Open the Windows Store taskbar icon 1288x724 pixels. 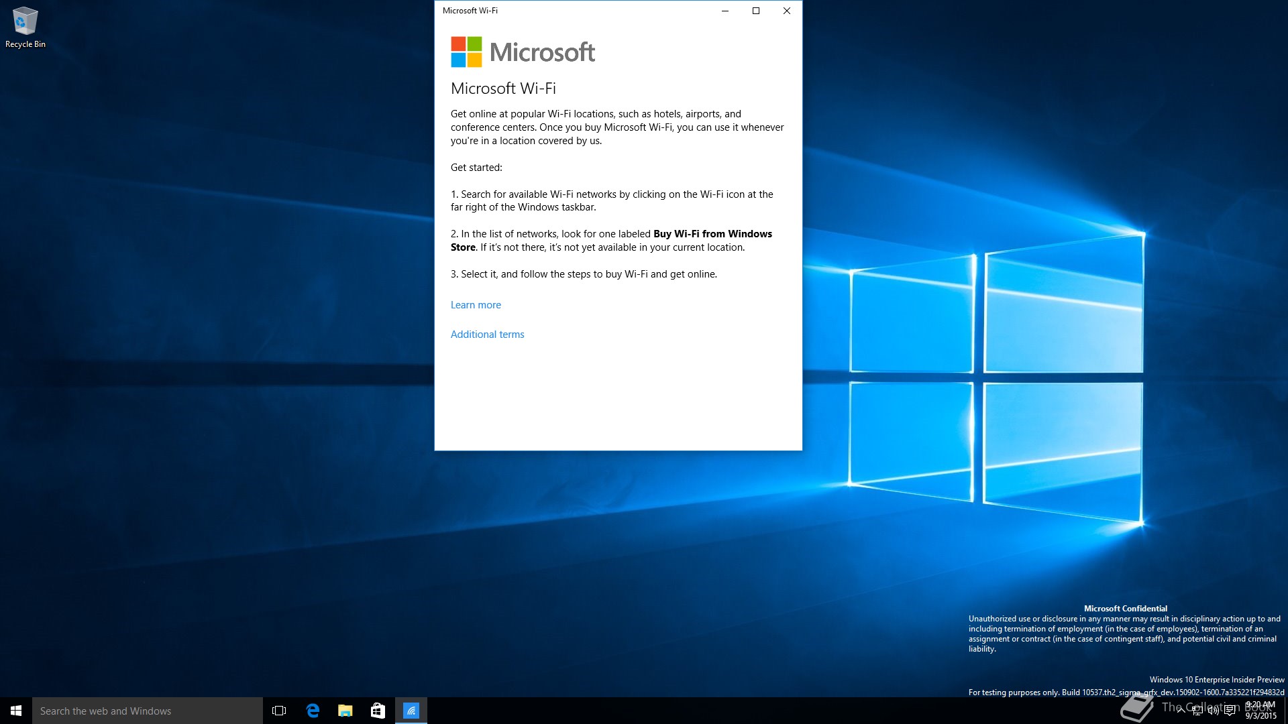pyautogui.click(x=378, y=711)
